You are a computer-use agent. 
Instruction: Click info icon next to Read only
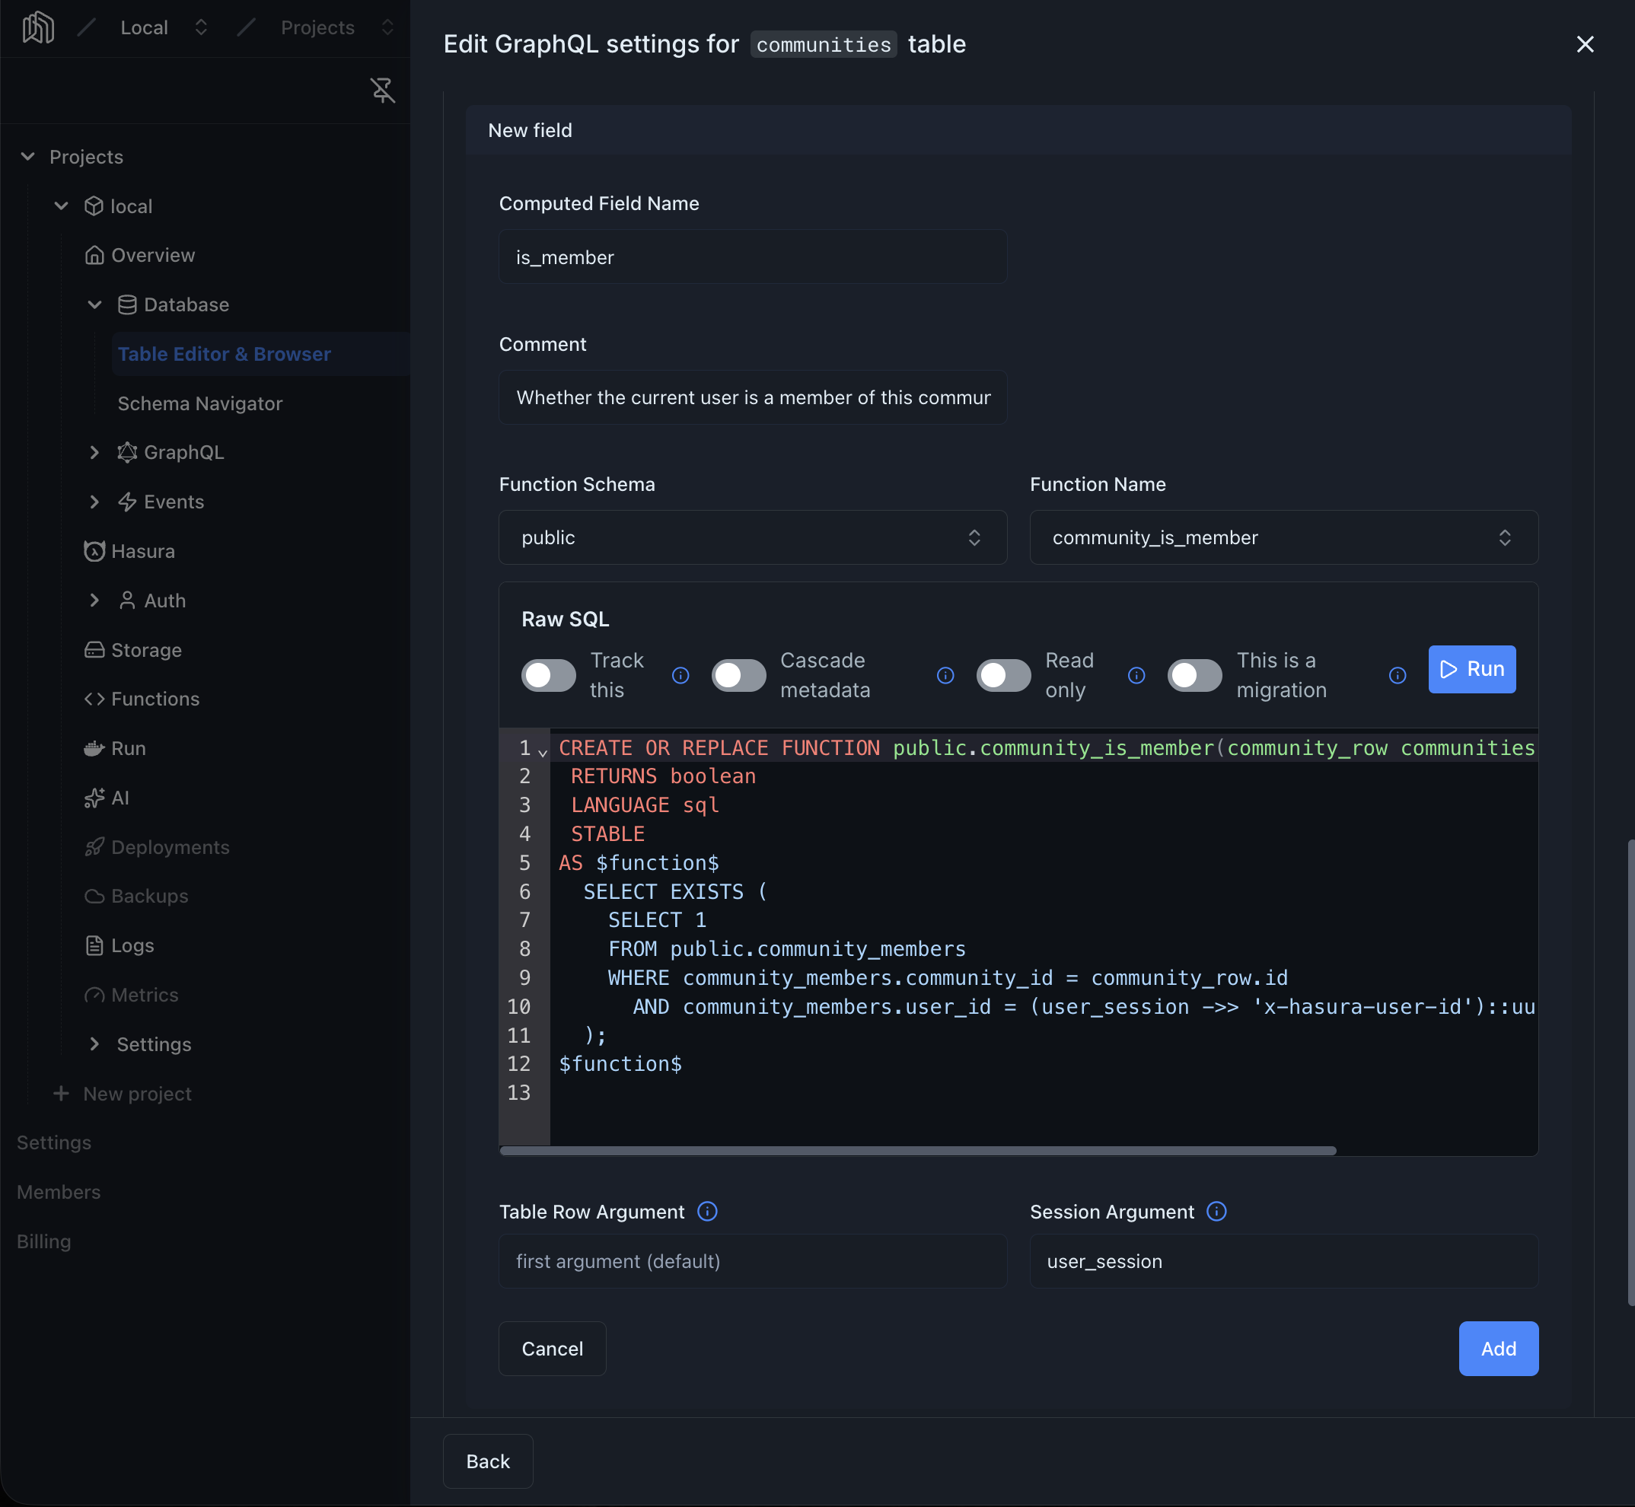(x=1136, y=675)
